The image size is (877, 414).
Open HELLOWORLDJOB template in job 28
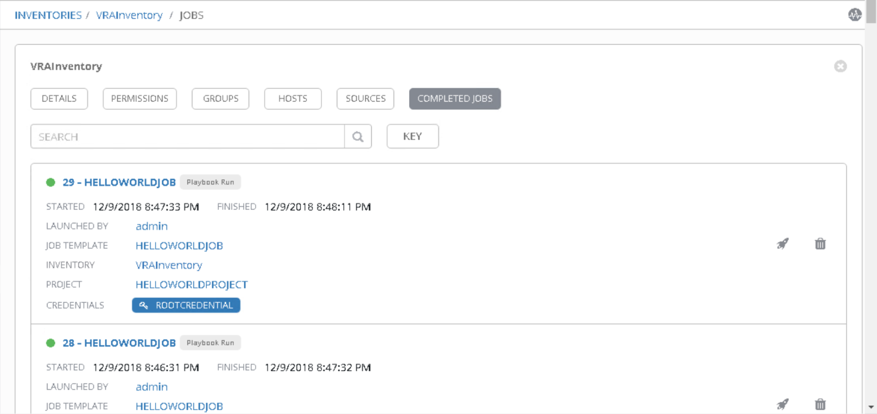[x=179, y=406]
